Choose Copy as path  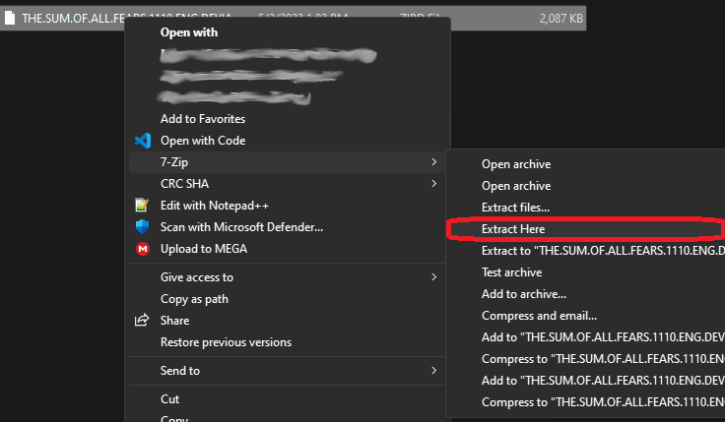pos(194,299)
